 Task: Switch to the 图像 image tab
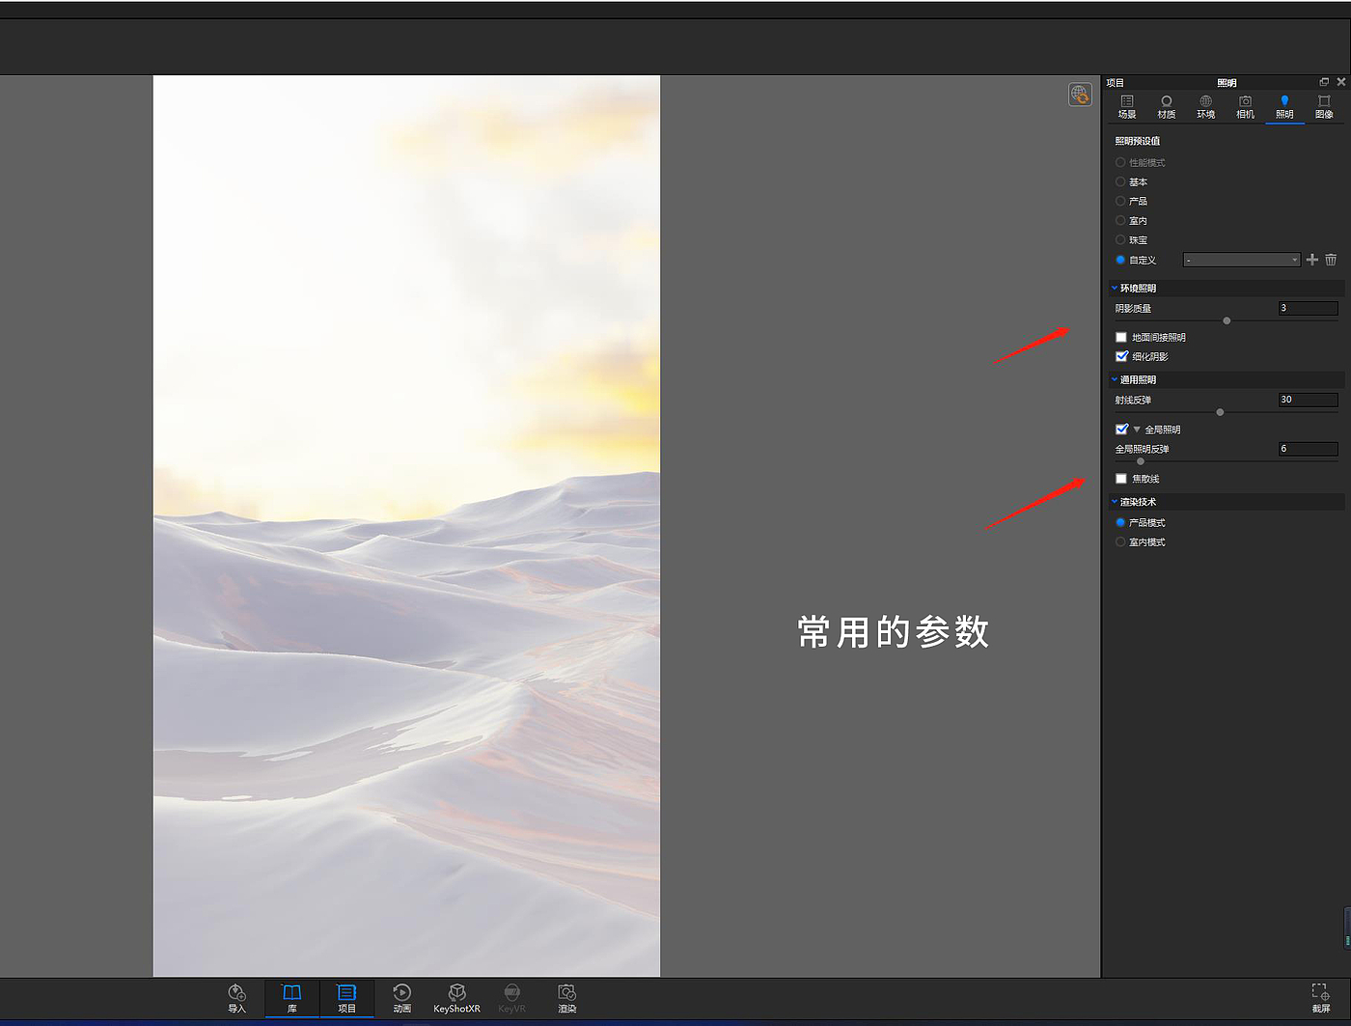(1324, 107)
